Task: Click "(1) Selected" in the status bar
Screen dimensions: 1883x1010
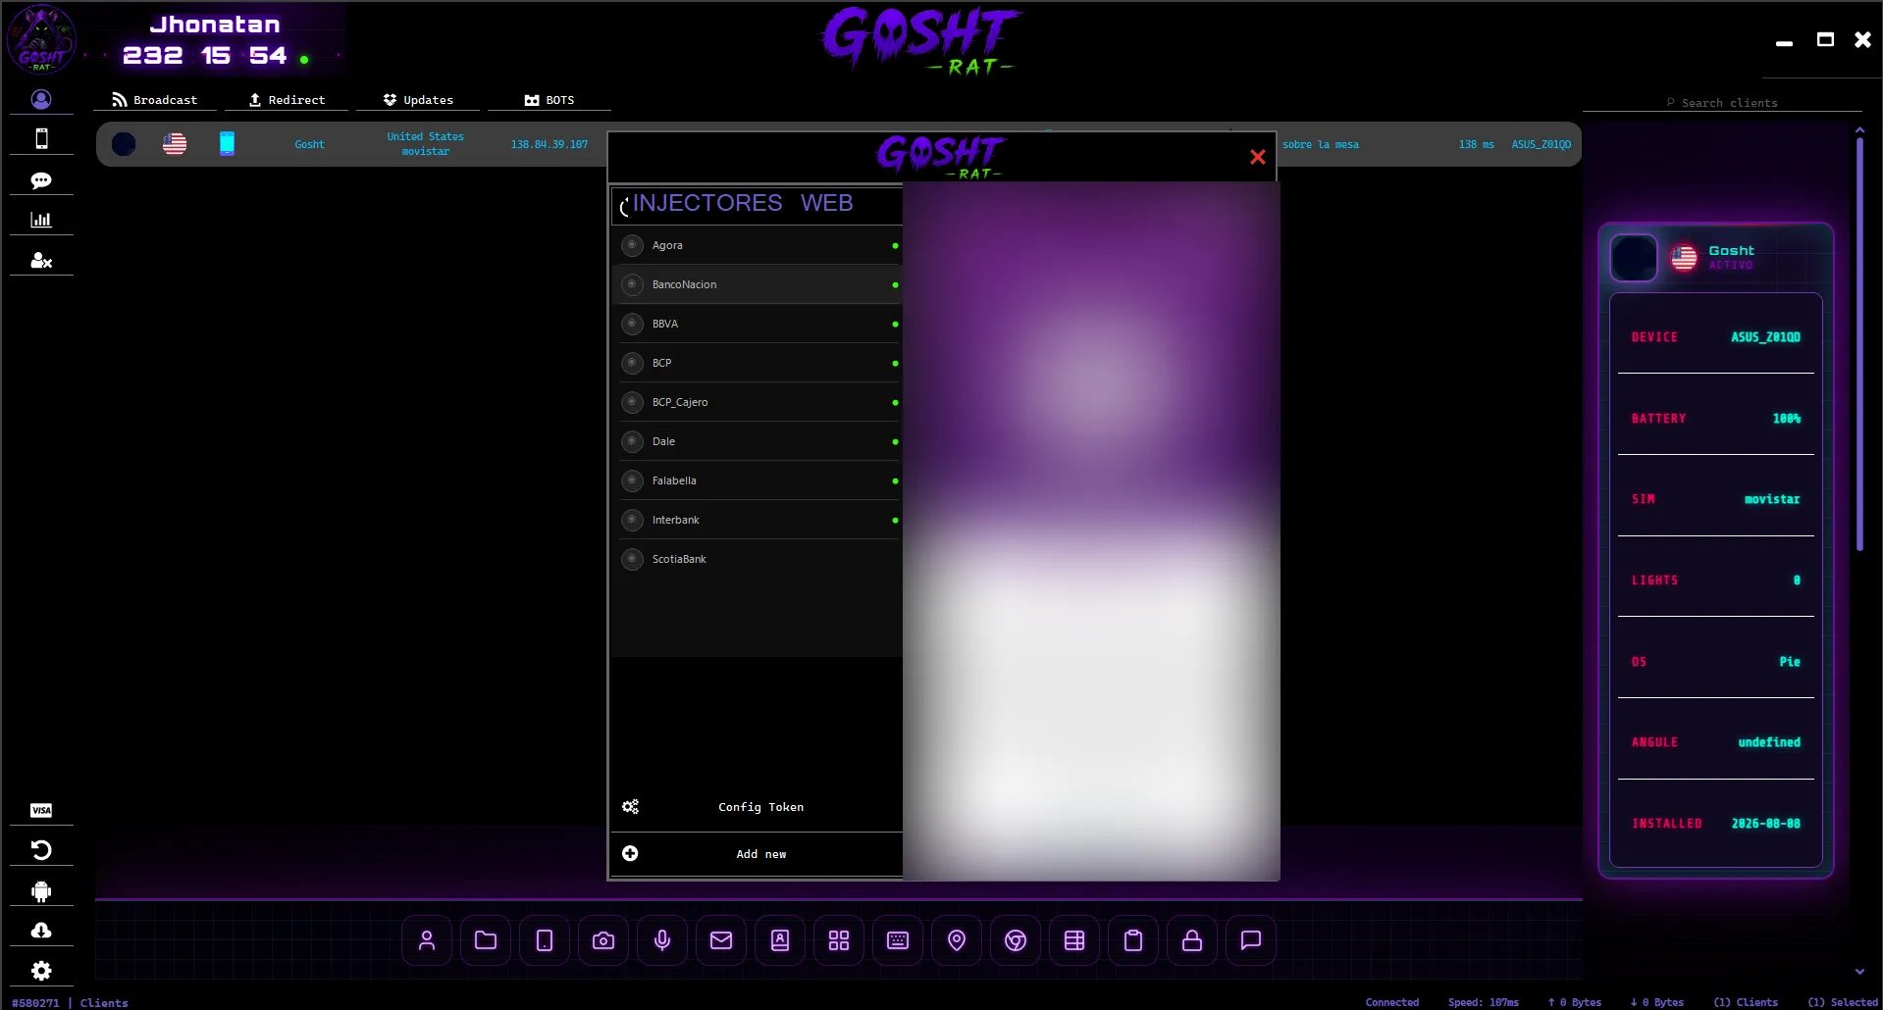Action: point(1843,1002)
